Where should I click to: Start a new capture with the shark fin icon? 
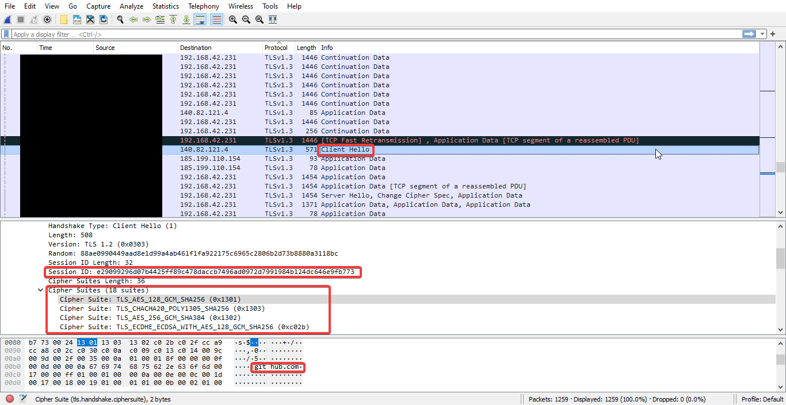pyautogui.click(x=6, y=19)
